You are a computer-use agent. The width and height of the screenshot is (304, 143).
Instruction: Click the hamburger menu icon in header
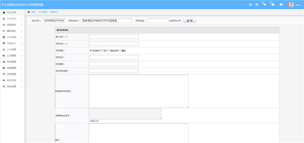coord(251,5)
